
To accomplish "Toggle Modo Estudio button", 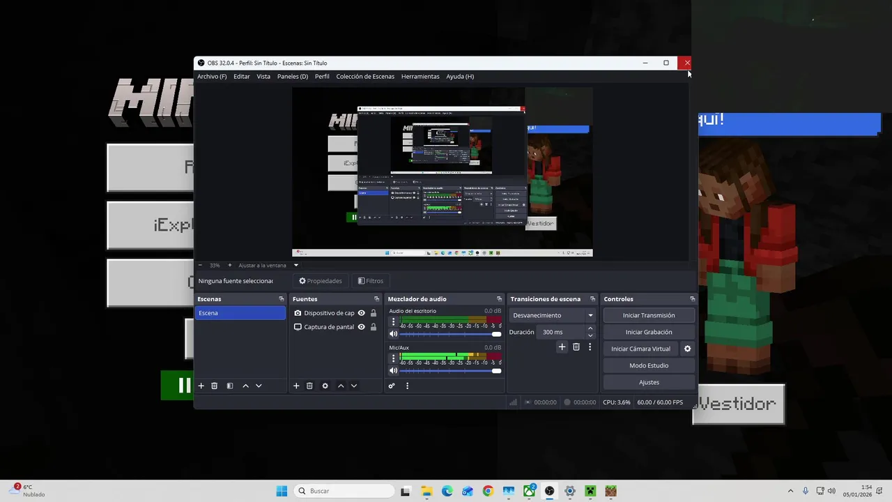I will 649,365.
